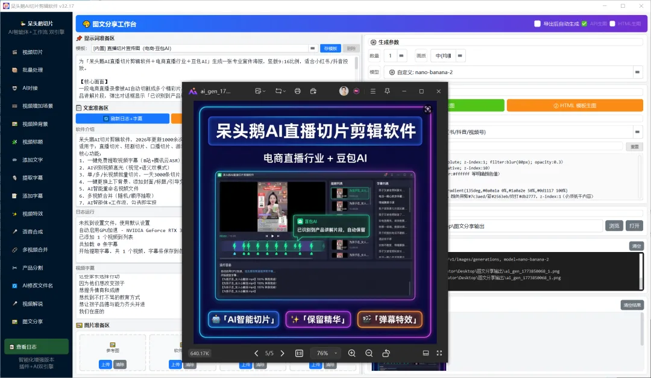Click the prompt area's vertical scrollbar
Viewport: 651px width, 378px height.
(356, 63)
